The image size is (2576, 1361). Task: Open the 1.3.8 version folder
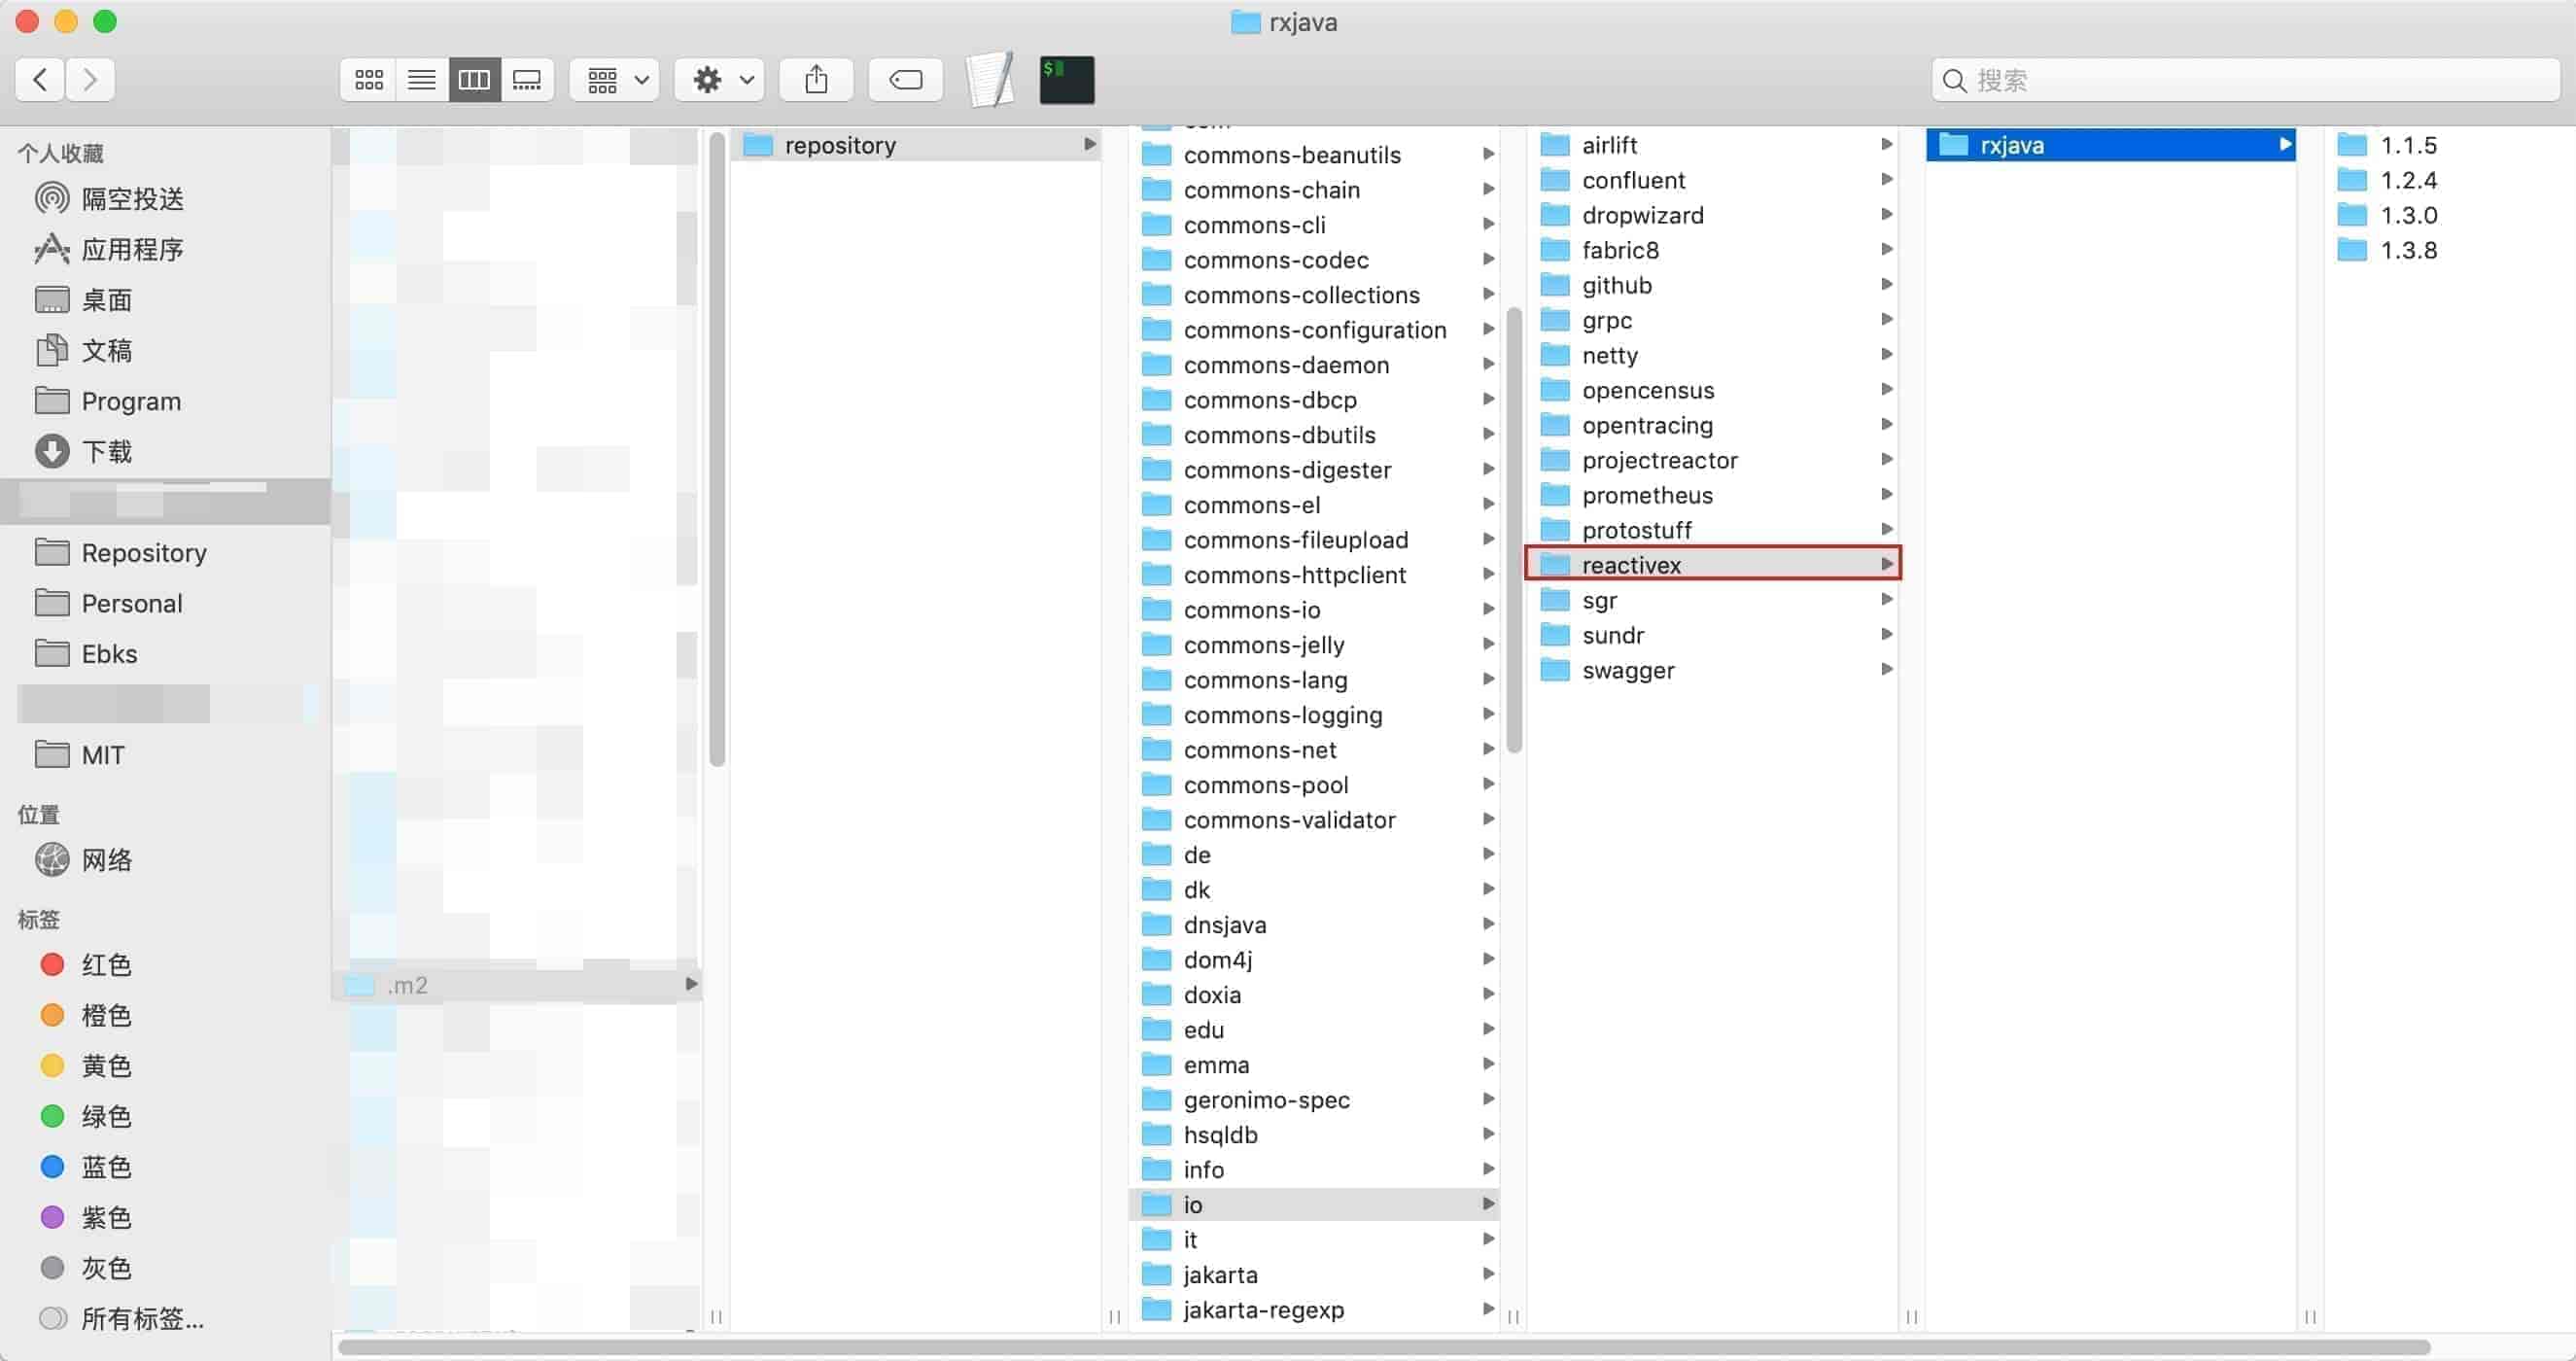click(2407, 250)
